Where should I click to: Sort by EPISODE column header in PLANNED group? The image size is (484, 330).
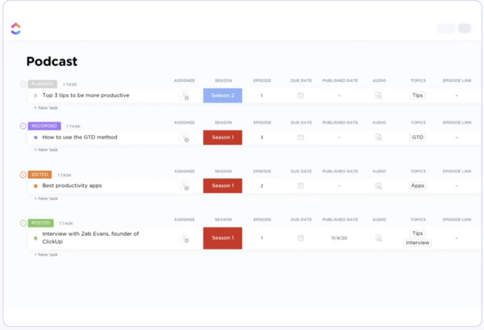(262, 81)
